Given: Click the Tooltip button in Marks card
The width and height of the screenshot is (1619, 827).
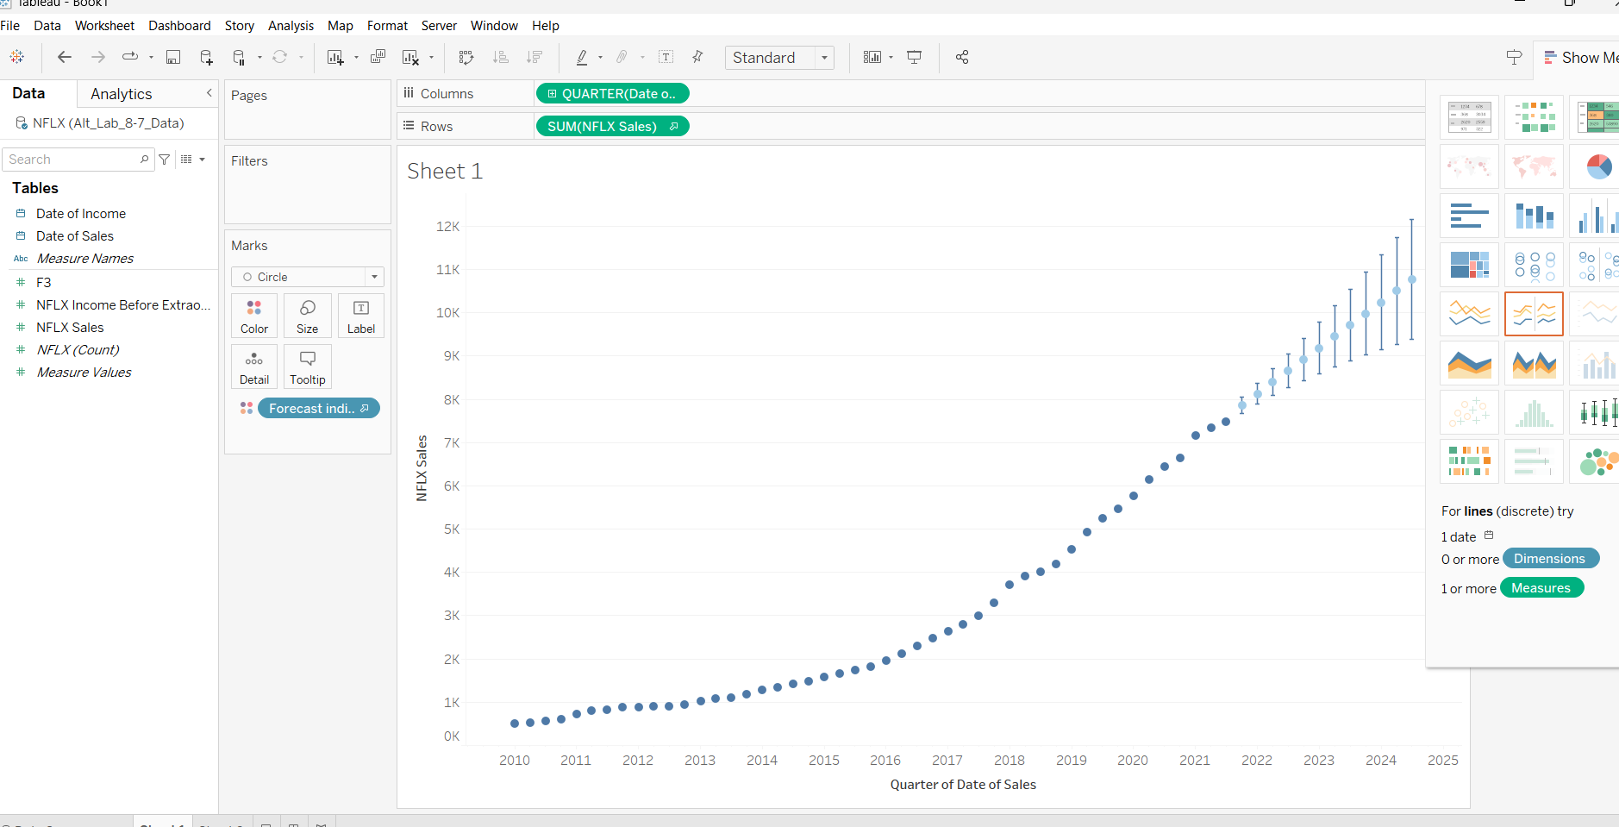Looking at the screenshot, I should [307, 366].
